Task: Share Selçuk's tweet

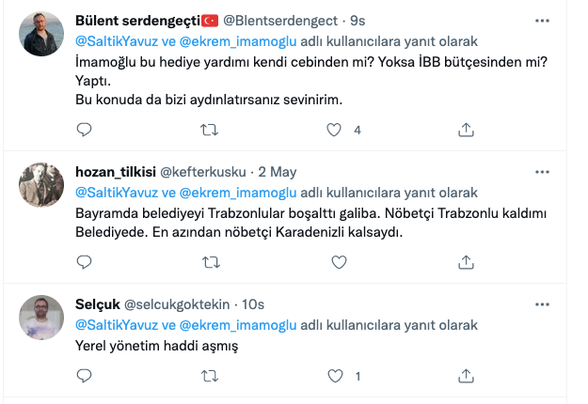Action: [x=466, y=376]
